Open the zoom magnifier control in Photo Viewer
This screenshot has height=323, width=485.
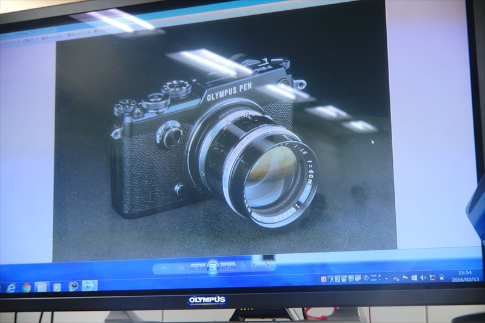pyautogui.click(x=164, y=268)
